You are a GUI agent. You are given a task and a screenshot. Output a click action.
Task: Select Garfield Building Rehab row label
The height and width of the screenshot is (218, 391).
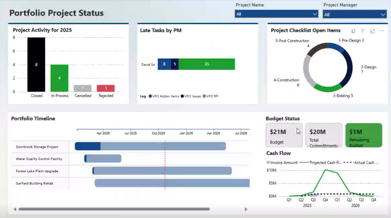tap(35, 183)
